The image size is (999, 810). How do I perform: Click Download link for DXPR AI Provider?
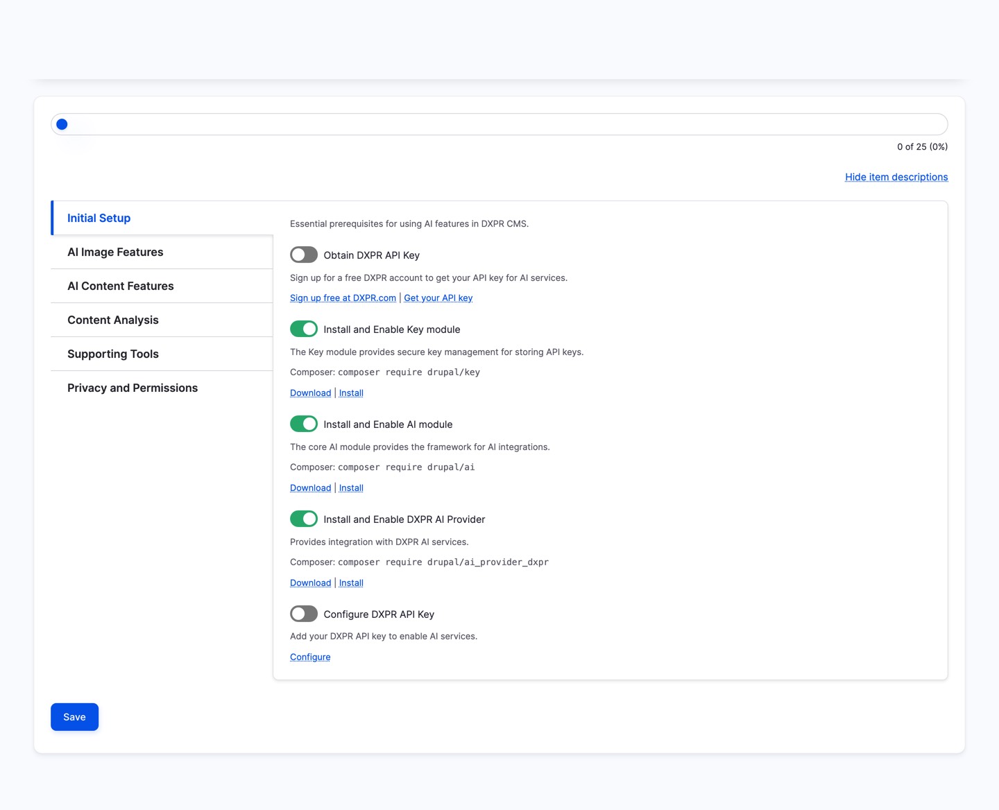click(x=310, y=583)
